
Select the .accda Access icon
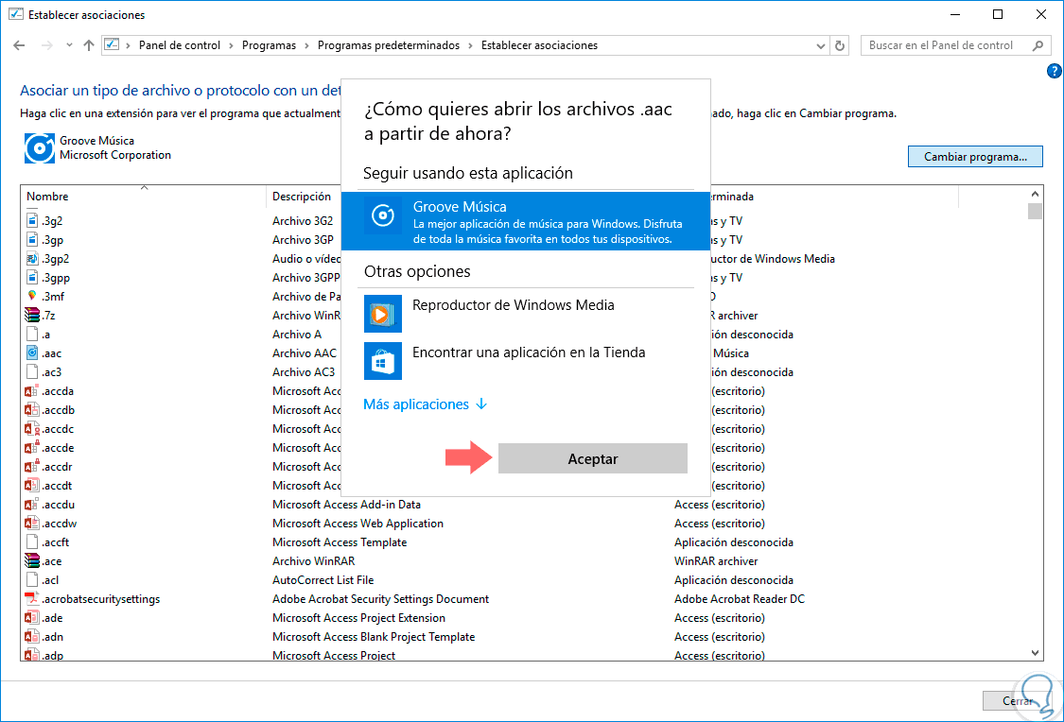click(32, 391)
